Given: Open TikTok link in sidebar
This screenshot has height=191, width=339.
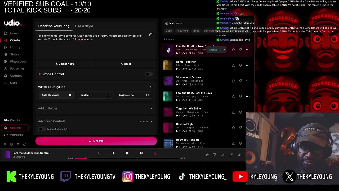Looking at the screenshot, I should coord(25,144).
